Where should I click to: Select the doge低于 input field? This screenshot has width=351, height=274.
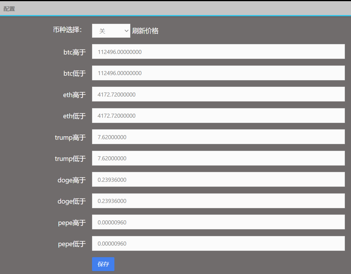218,201
